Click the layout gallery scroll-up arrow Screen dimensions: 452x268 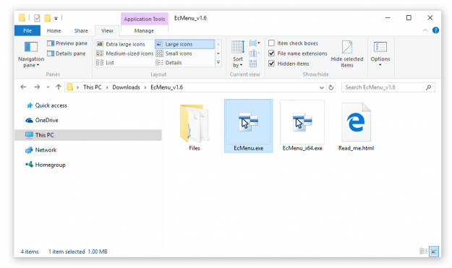click(218, 44)
